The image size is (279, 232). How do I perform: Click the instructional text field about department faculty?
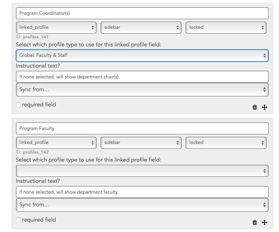pyautogui.click(x=142, y=192)
